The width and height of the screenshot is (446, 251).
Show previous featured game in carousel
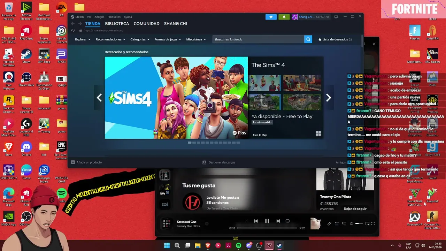pos(99,98)
